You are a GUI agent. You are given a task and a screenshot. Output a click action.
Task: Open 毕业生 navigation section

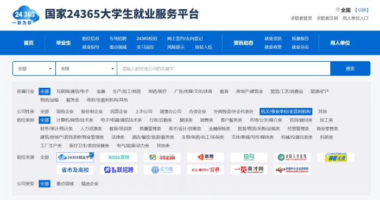point(64,43)
